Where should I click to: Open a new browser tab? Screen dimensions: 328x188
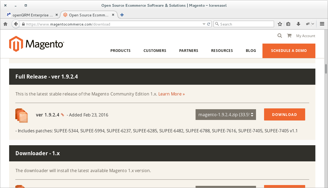[x=122, y=15]
